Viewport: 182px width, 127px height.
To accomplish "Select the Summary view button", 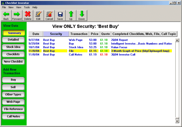I will pos(13,33).
